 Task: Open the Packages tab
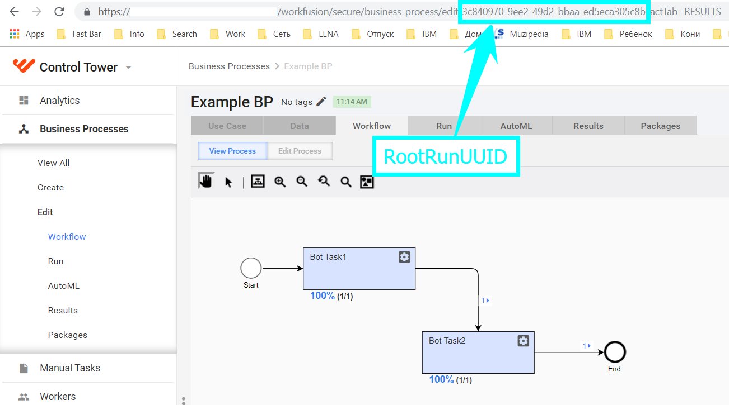click(x=661, y=126)
